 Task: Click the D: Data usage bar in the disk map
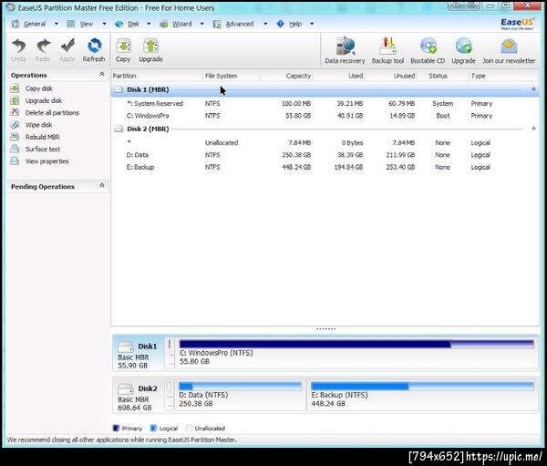pos(240,386)
